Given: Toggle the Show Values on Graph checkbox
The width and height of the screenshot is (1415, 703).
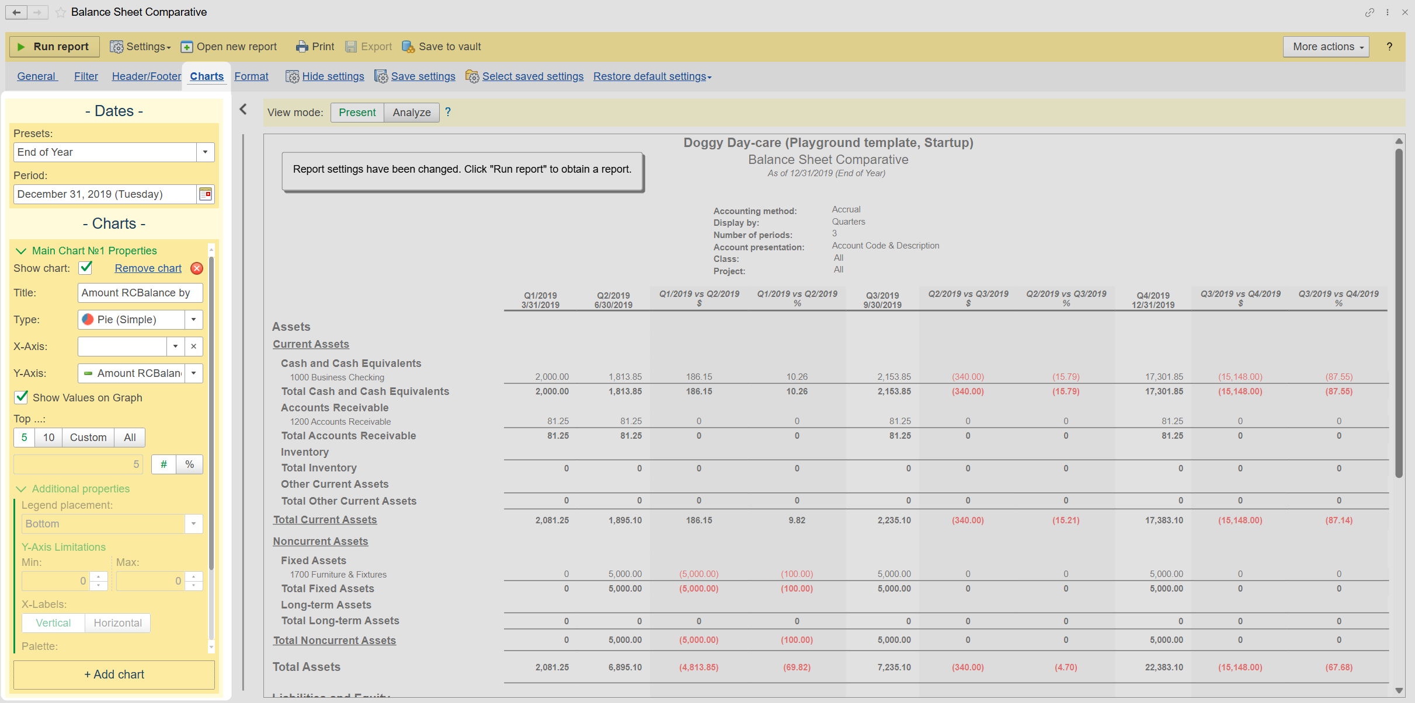Looking at the screenshot, I should coord(22,397).
